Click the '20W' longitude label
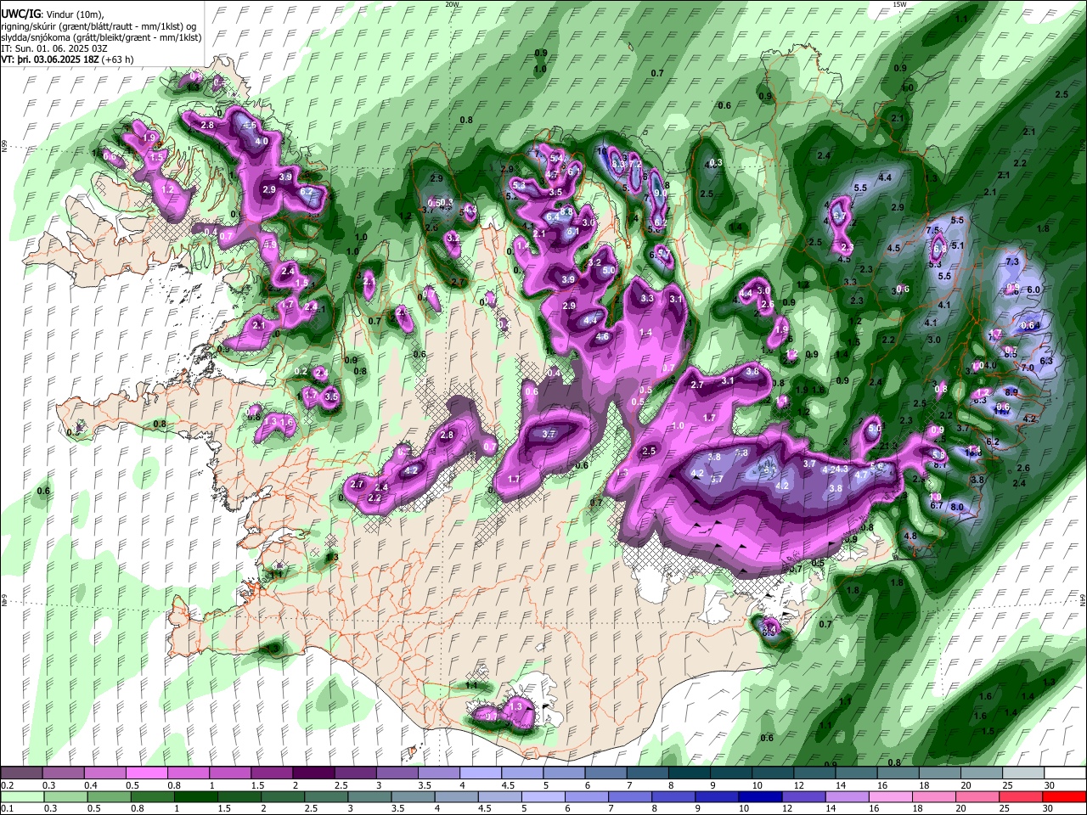 point(452,4)
